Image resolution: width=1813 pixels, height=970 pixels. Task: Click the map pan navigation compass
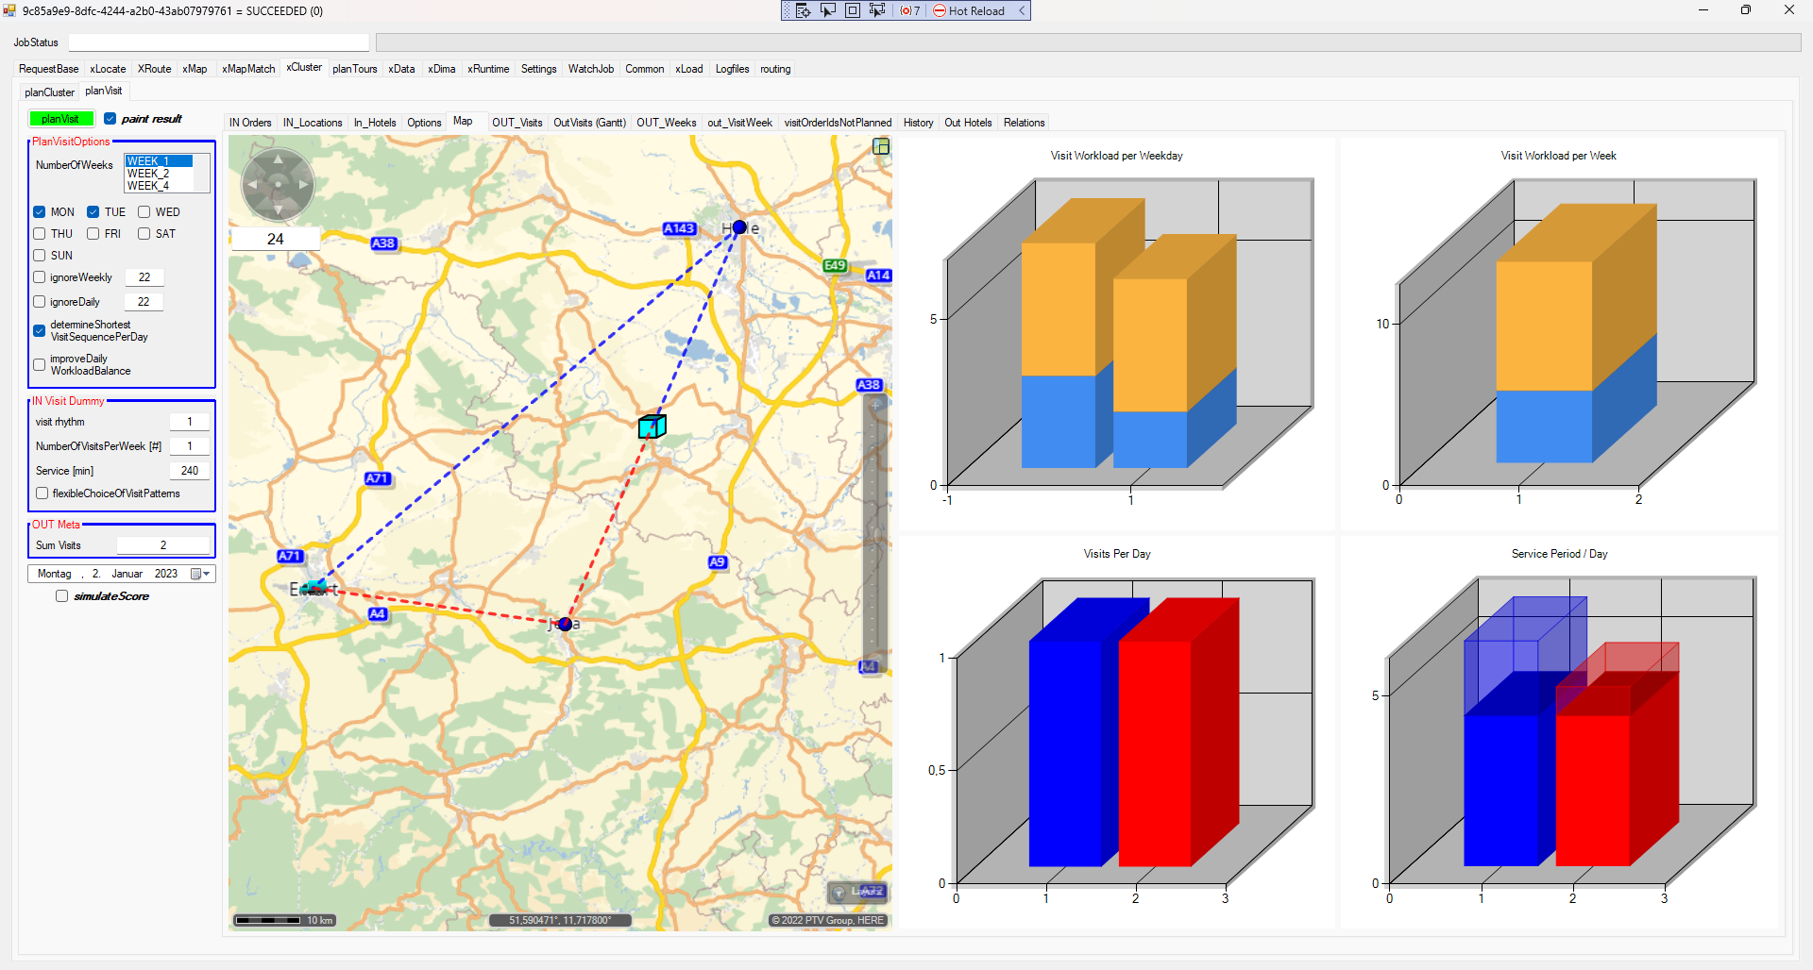coord(278,184)
